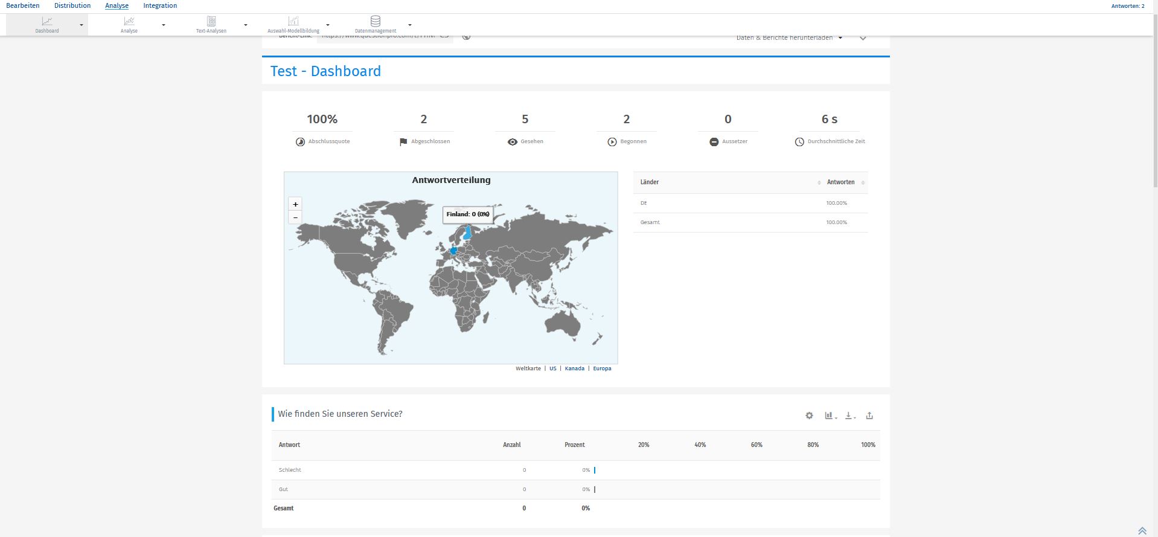This screenshot has width=1158, height=537.
Task: Expand the Analyse toolbar dropdown arrow
Action: [x=164, y=25]
